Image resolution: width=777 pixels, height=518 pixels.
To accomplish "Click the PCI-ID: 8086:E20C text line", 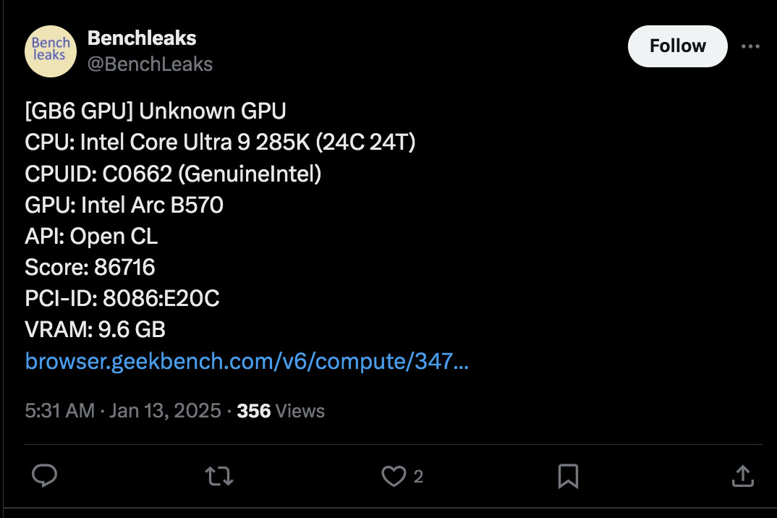I will [122, 298].
